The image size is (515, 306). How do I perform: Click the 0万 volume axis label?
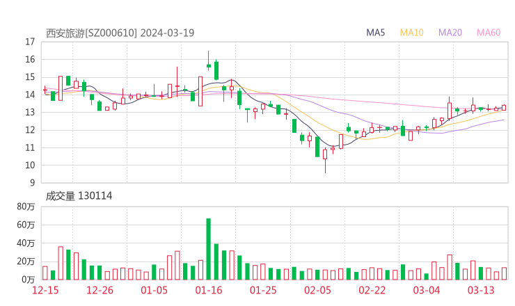[29, 280]
